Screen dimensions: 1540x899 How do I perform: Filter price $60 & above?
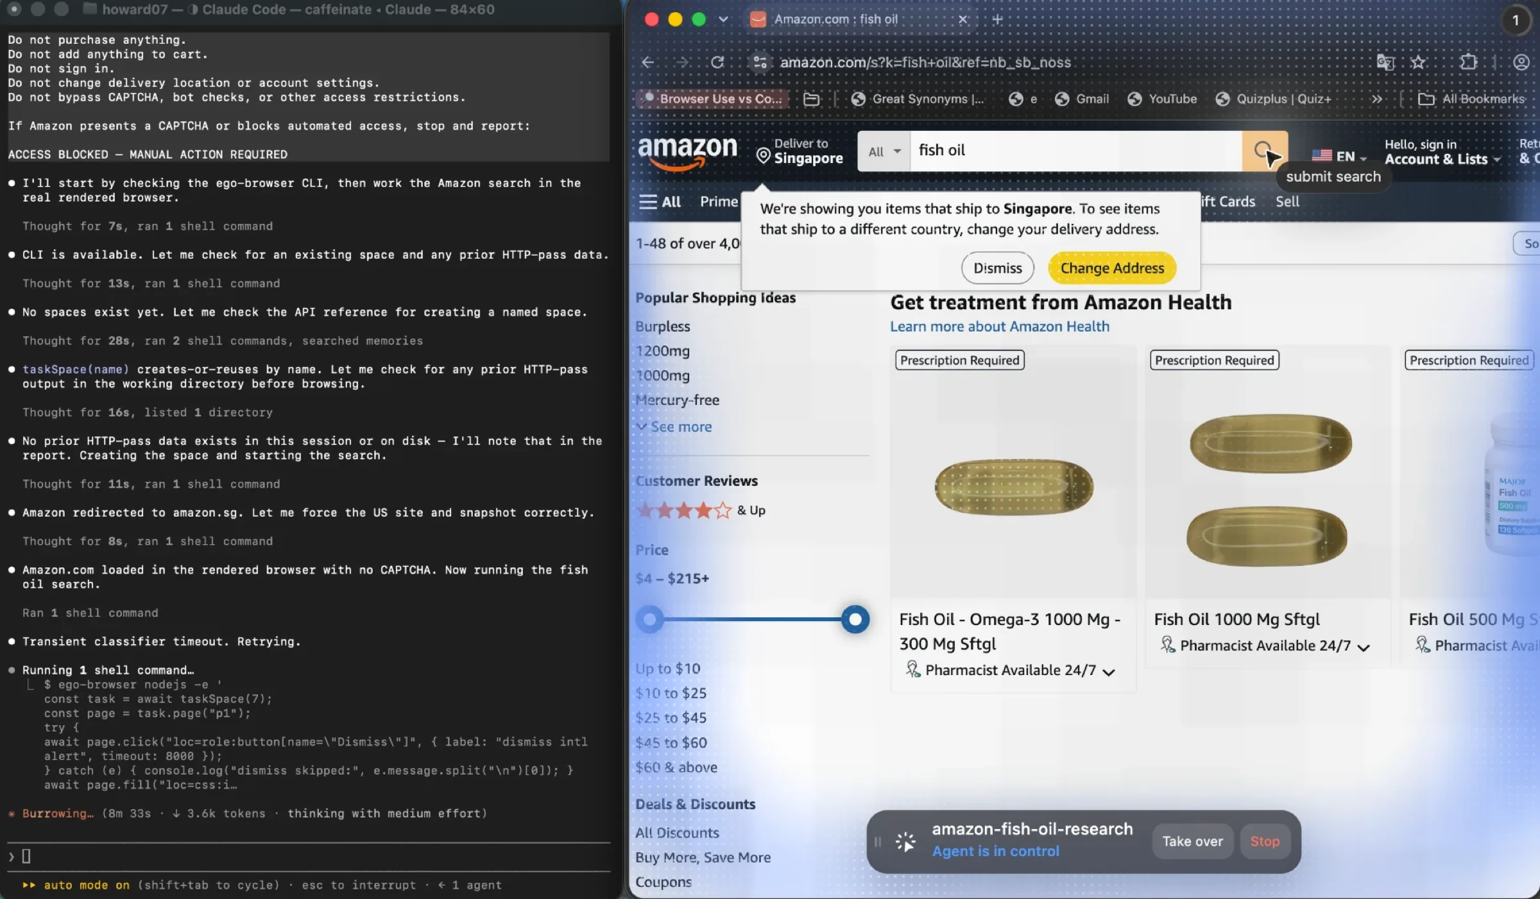click(x=676, y=767)
